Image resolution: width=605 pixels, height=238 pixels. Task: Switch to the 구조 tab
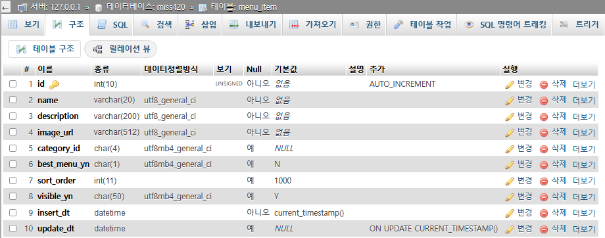68,25
